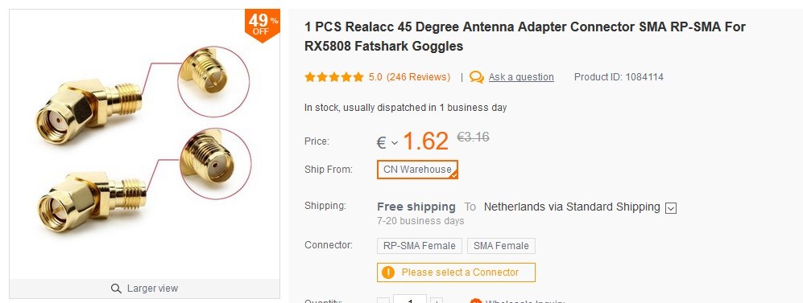Decrease quantity with the minus stepper

[x=383, y=301]
